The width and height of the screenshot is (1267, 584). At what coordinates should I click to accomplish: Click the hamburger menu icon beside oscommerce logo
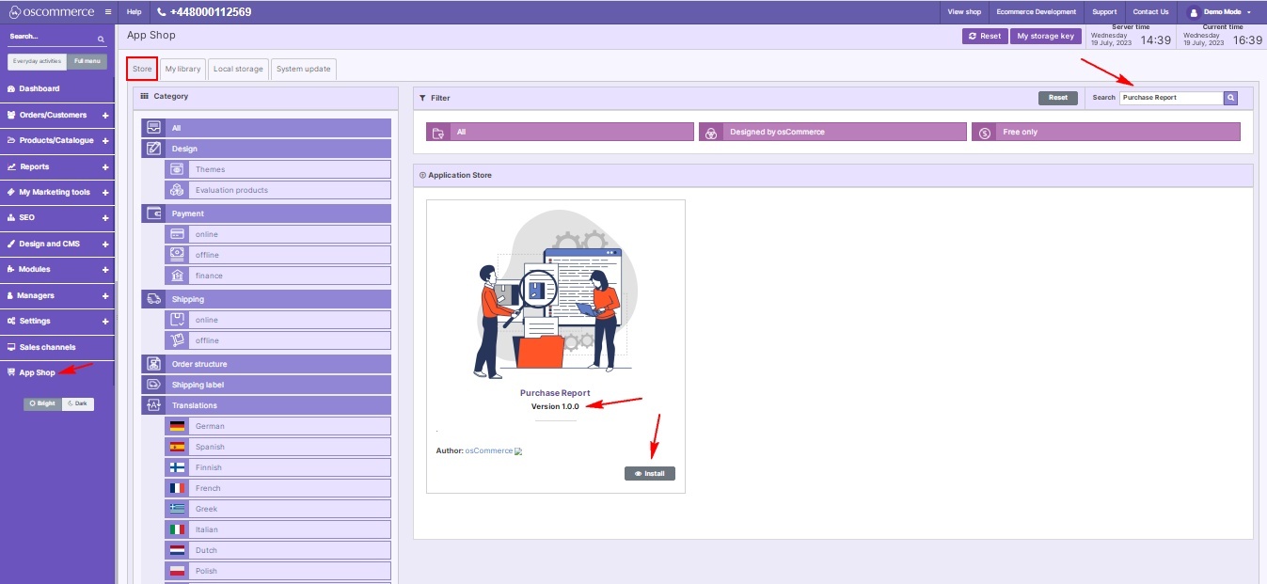(x=108, y=12)
